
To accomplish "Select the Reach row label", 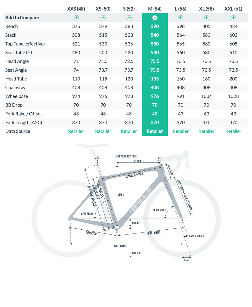I will pos(12,26).
